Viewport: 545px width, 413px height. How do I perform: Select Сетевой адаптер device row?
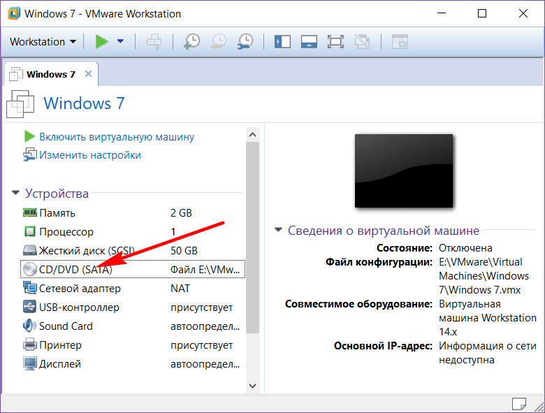click(x=133, y=288)
